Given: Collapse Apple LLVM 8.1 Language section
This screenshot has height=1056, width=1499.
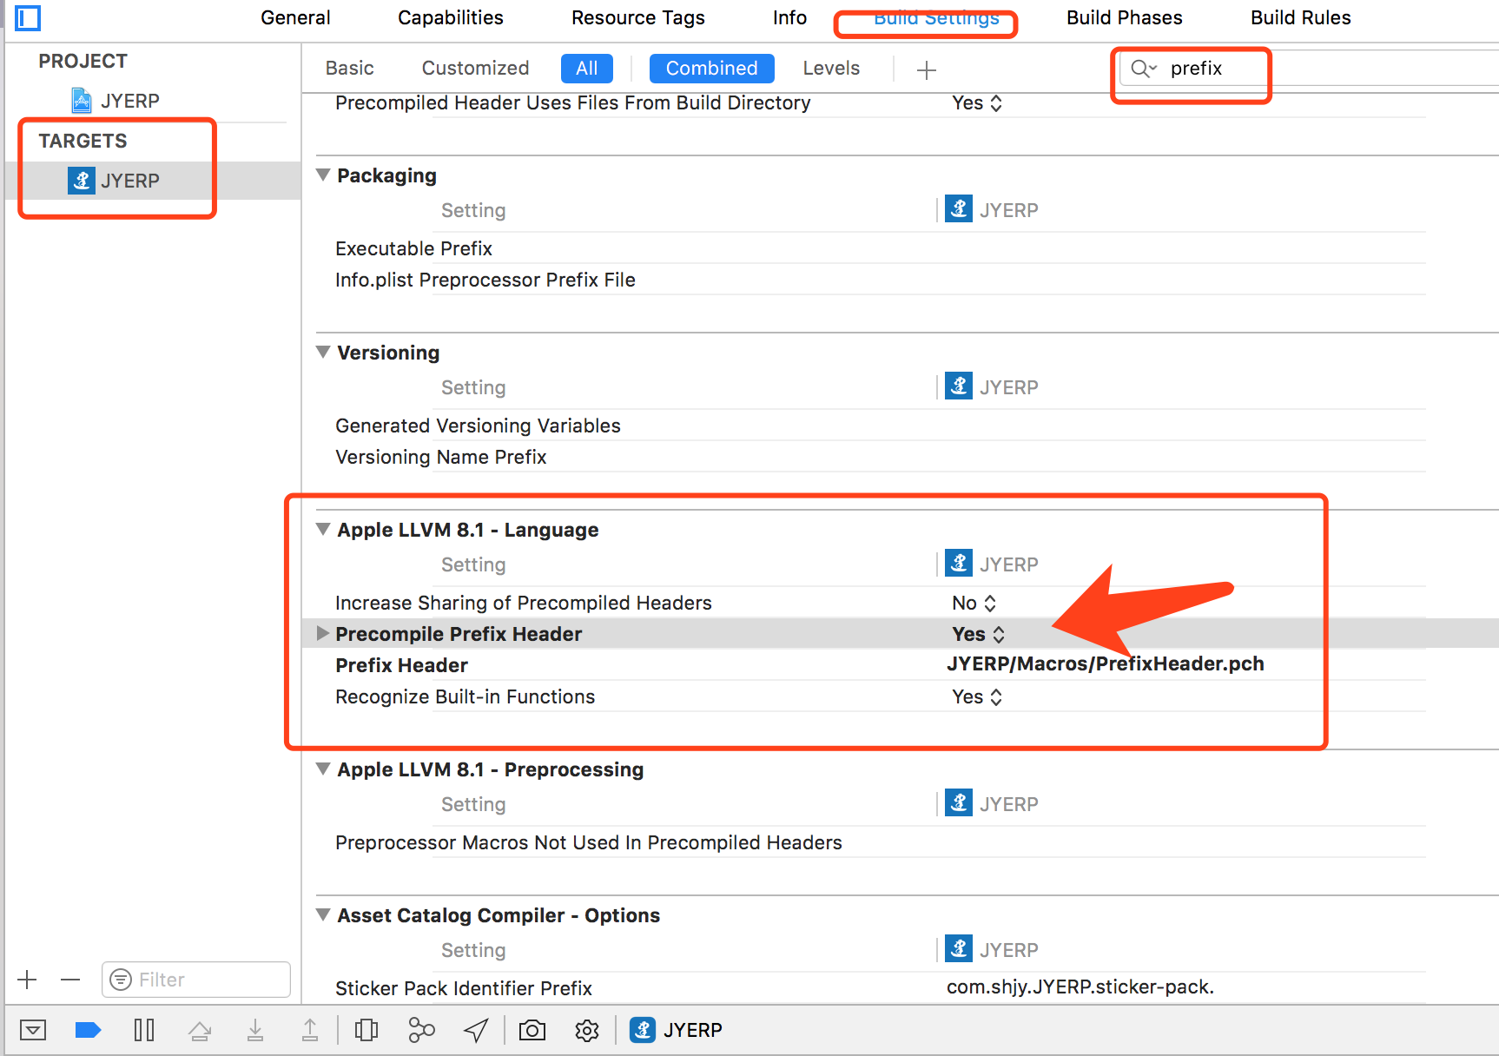Looking at the screenshot, I should pyautogui.click(x=323, y=530).
